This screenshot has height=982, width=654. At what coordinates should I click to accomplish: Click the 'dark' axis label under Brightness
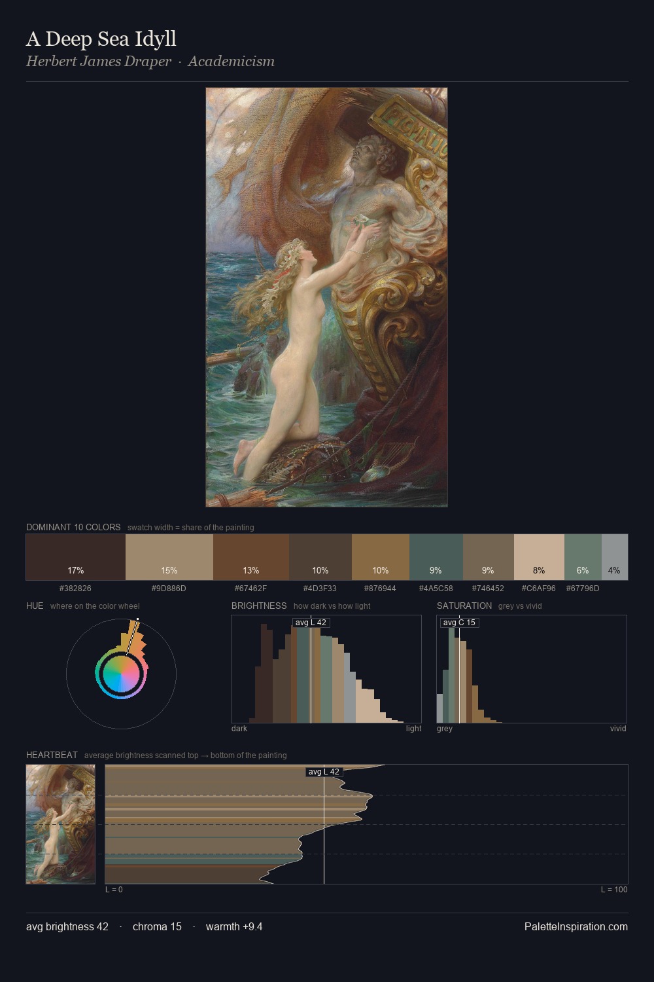click(x=239, y=729)
